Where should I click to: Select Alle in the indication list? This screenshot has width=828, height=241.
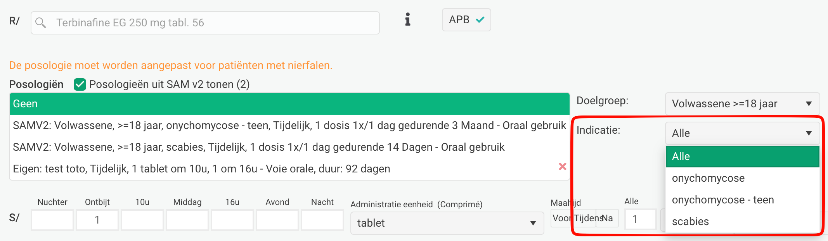tap(742, 157)
